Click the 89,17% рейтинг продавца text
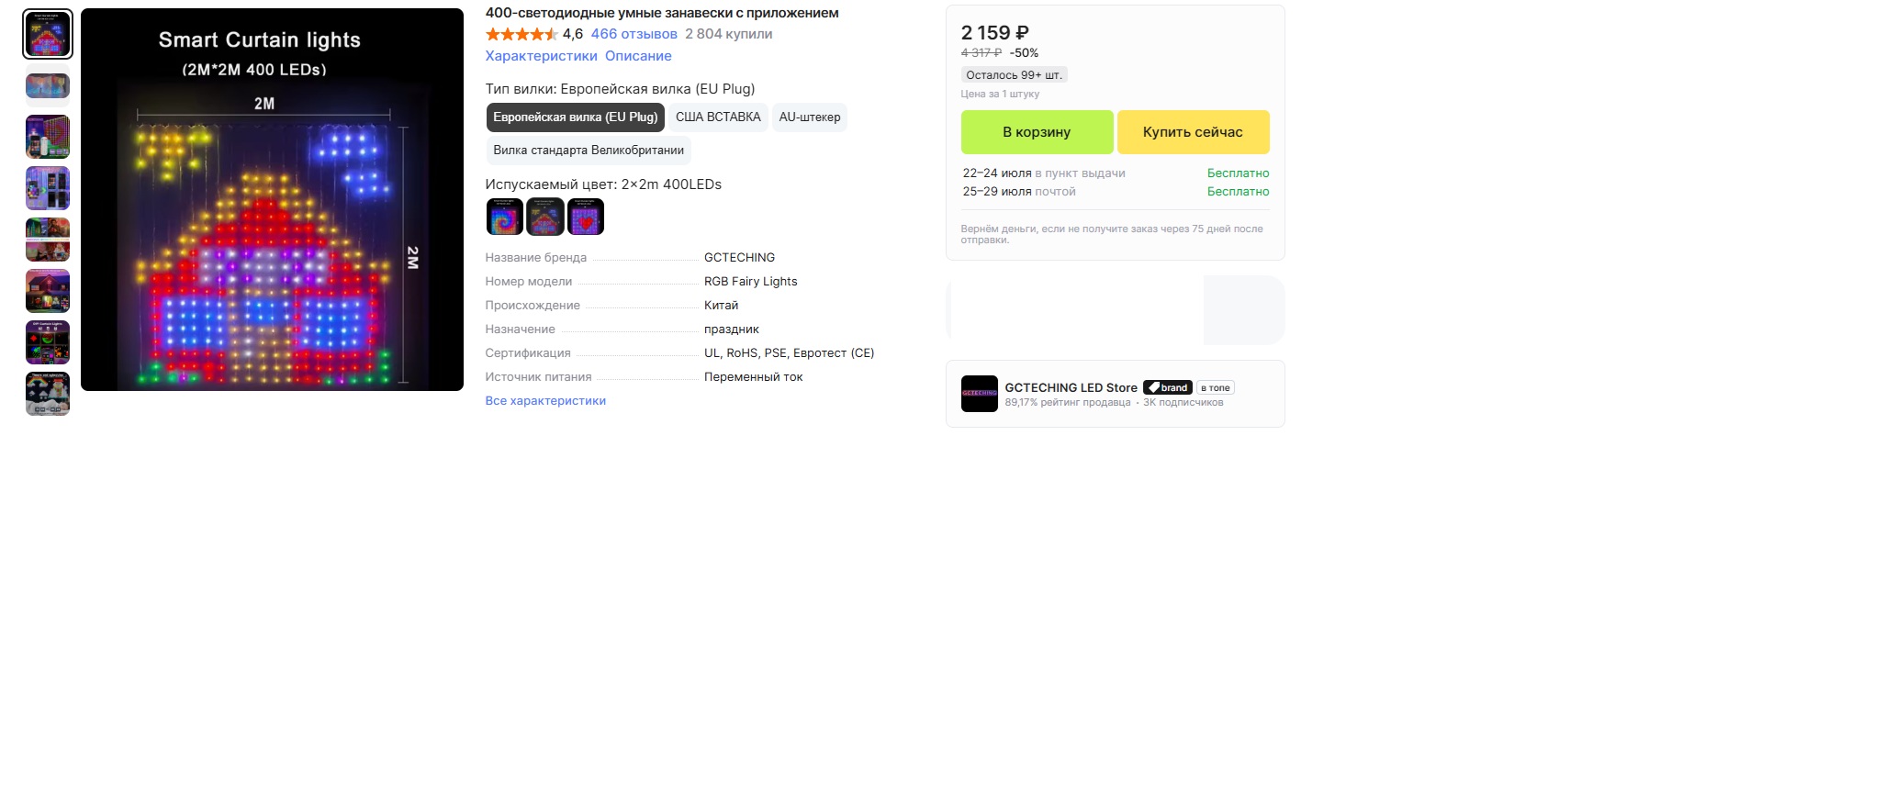 coord(1068,403)
